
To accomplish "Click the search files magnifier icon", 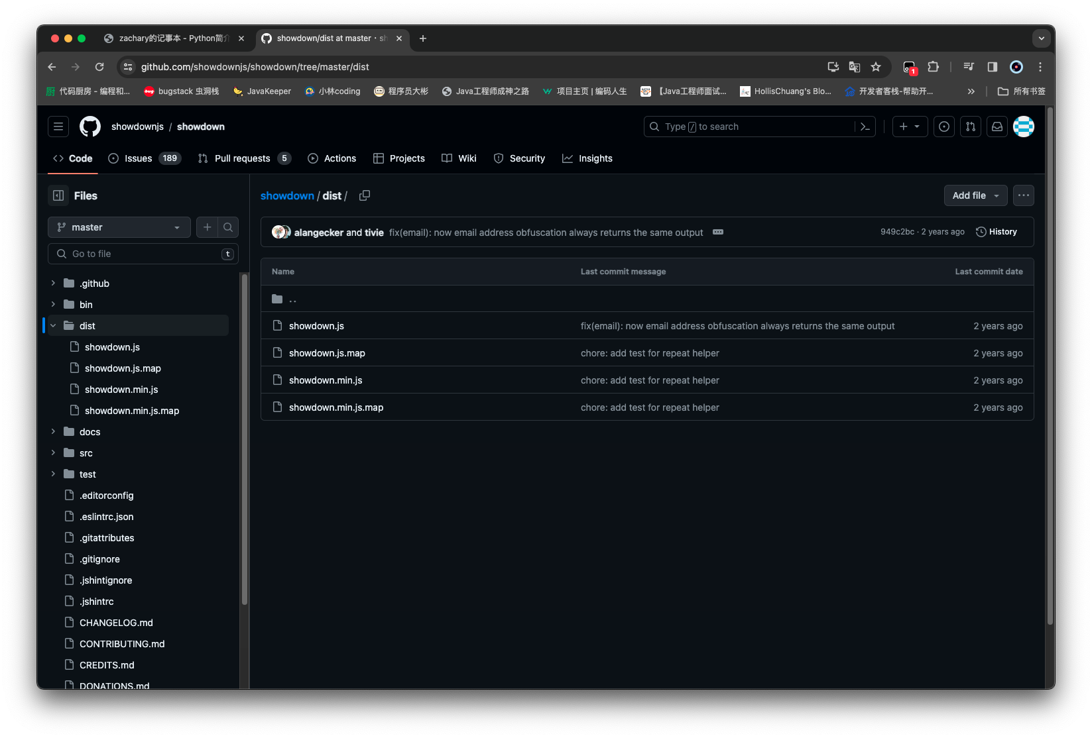I will 228,227.
